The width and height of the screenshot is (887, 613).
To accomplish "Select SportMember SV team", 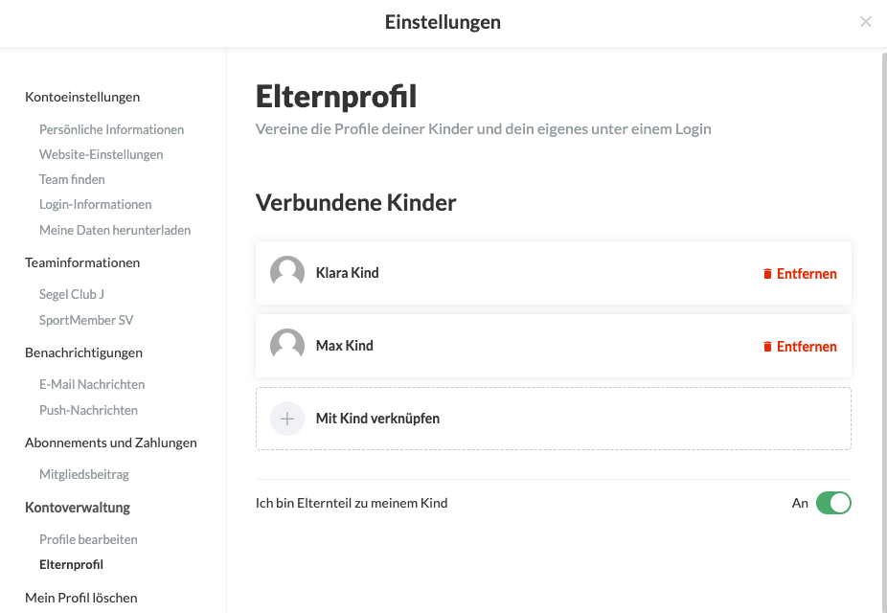I will click(85, 320).
